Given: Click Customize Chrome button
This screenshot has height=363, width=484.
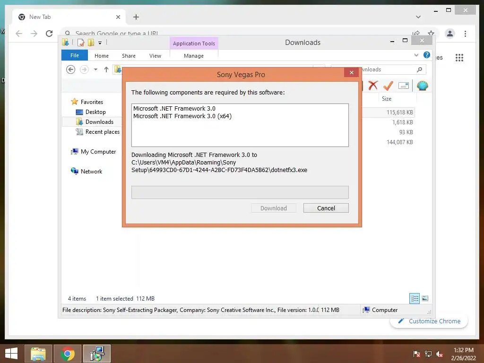Looking at the screenshot, I should [x=429, y=321].
